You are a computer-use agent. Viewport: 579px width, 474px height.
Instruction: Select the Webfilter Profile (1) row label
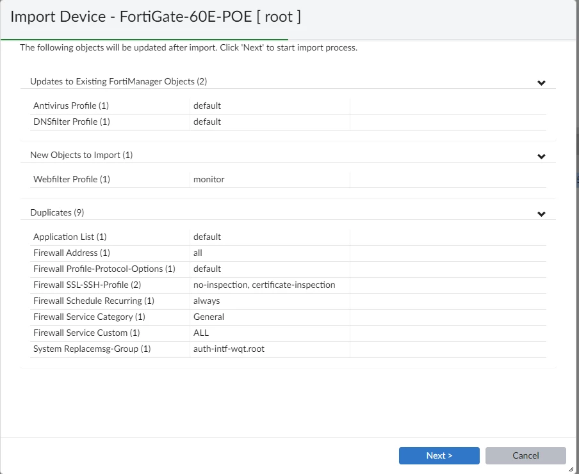coord(72,179)
